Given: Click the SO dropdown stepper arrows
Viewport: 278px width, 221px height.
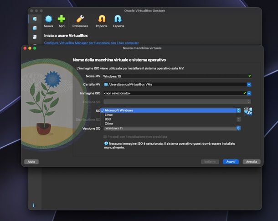Looking at the screenshot, I should point(238,110).
